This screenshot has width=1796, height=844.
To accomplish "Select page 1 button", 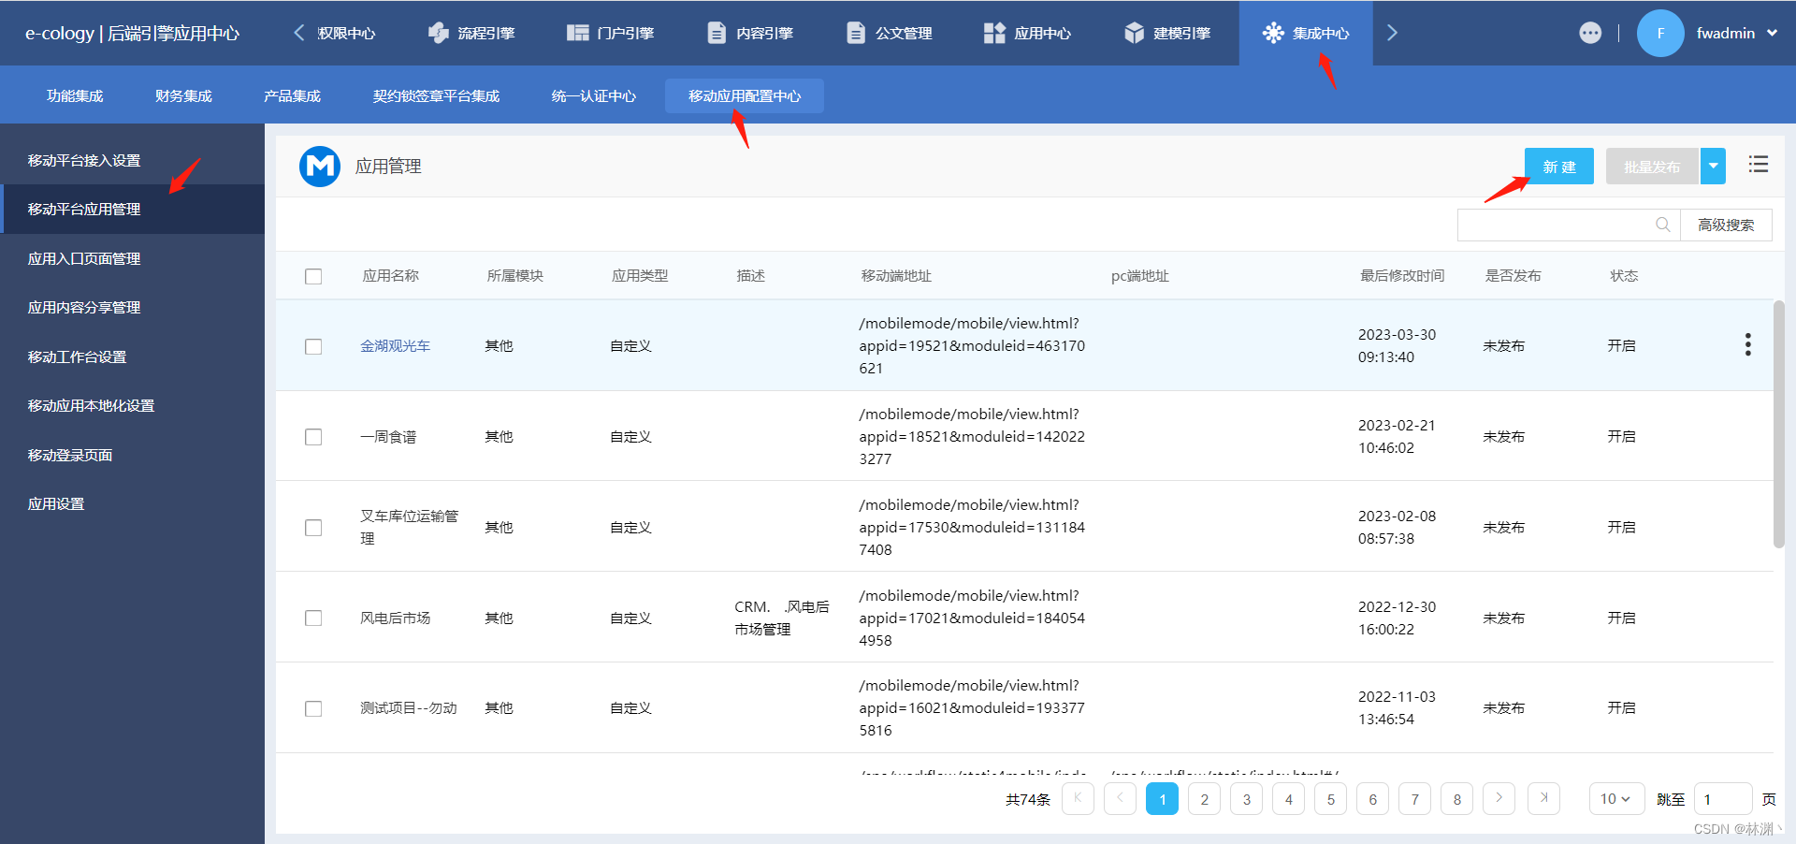I will point(1162,799).
